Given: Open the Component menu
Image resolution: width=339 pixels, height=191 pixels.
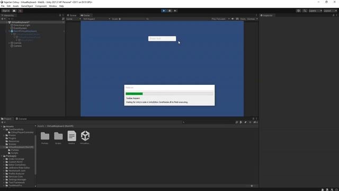Looking at the screenshot, I should pyautogui.click(x=41, y=6).
